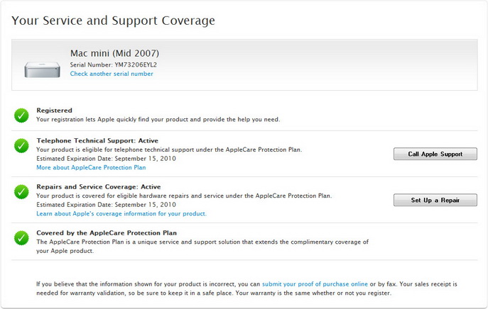Click the serial number YM73206EYL2 text
The width and height of the screenshot is (488, 309).
[133, 64]
